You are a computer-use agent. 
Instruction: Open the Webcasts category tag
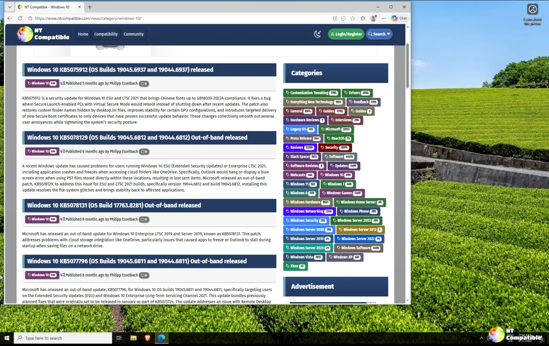pos(300,175)
